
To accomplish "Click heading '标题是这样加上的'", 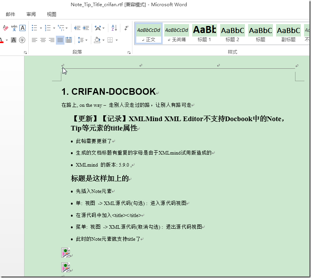I will pyautogui.click(x=100, y=179).
